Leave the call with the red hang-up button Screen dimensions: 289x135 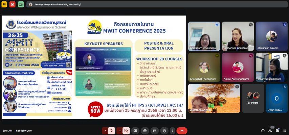point(182,131)
